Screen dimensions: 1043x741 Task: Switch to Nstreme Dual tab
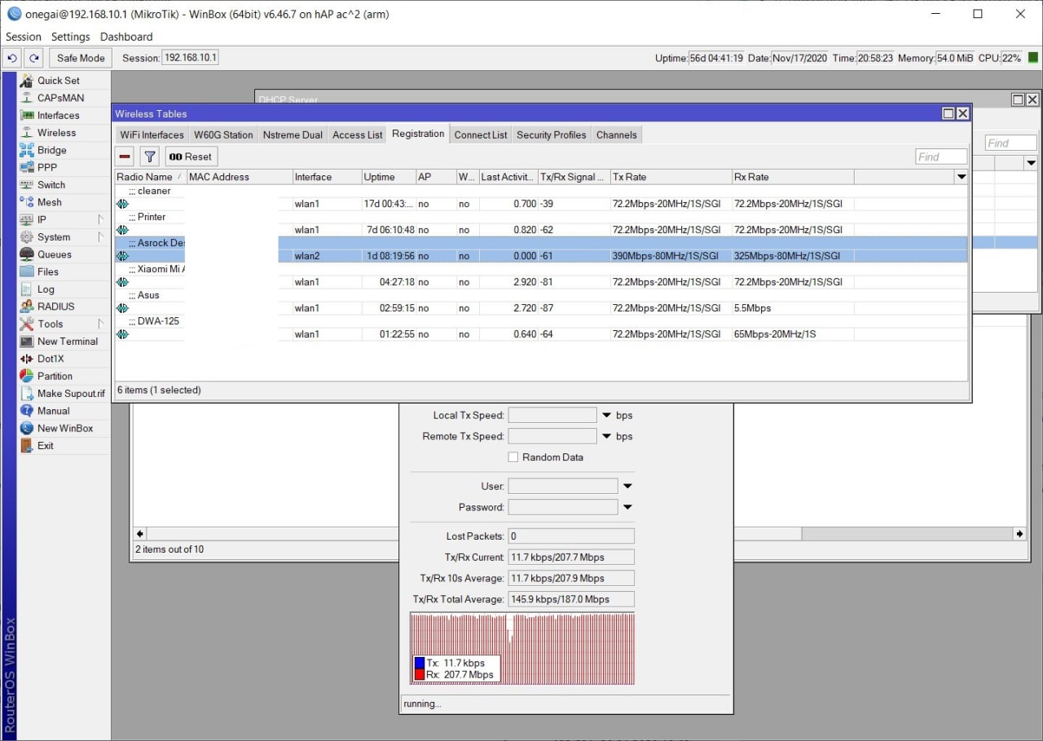click(293, 135)
